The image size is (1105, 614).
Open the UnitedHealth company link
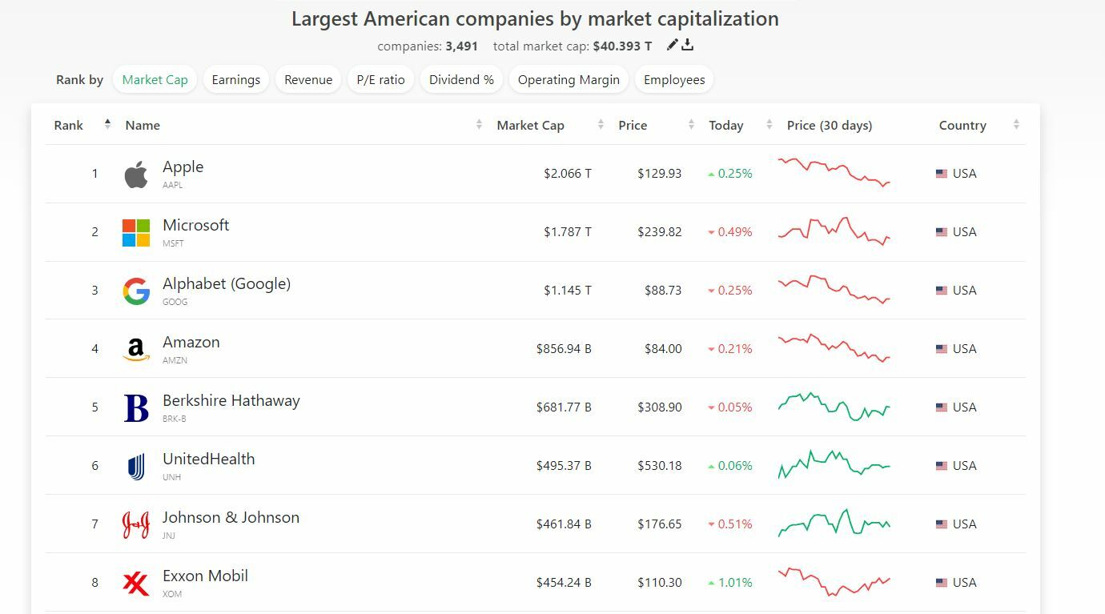[208, 459]
